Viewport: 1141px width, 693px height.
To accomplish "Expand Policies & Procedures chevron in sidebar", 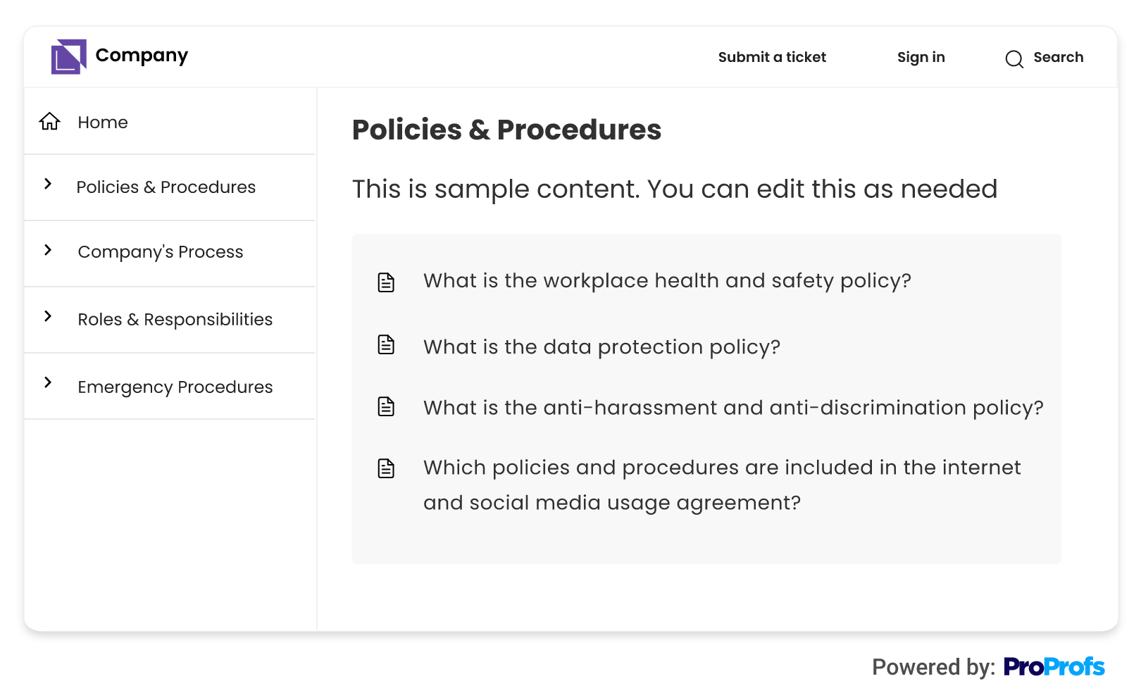I will pyautogui.click(x=48, y=184).
